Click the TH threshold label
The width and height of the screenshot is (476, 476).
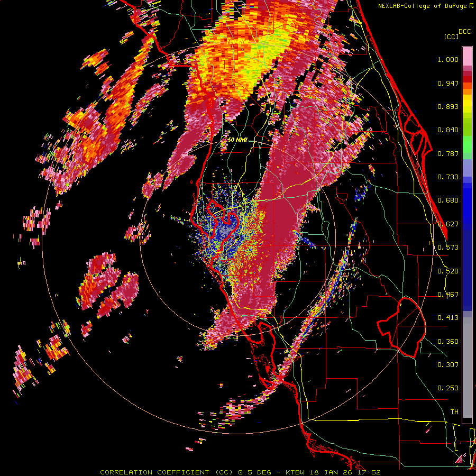454,412
